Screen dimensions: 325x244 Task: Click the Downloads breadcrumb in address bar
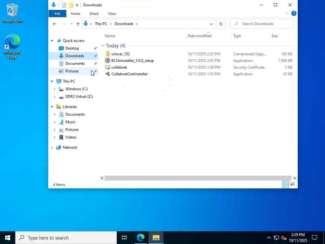click(x=124, y=24)
